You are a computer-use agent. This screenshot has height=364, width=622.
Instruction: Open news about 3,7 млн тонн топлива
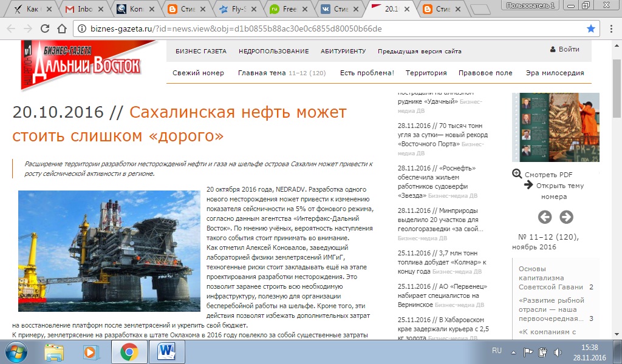coord(442,262)
